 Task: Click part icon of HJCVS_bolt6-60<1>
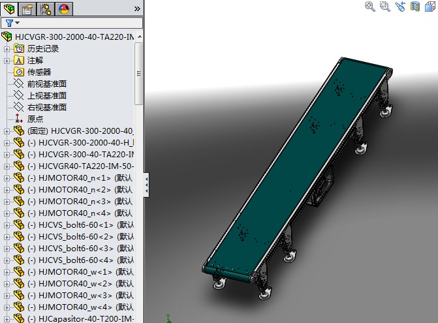[19, 224]
